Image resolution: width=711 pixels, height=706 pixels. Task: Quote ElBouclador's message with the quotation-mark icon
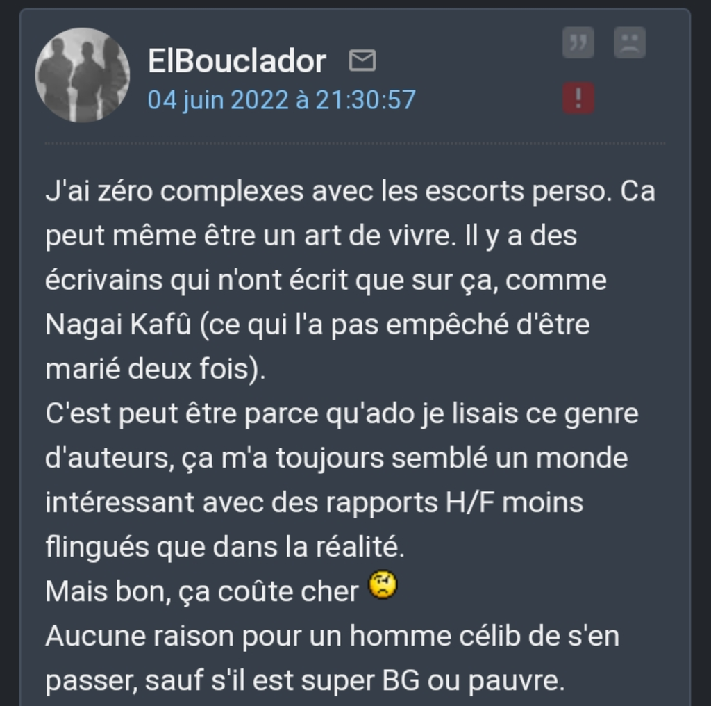[x=578, y=42]
